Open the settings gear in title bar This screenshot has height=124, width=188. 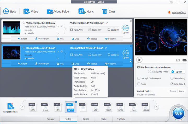[171, 2]
